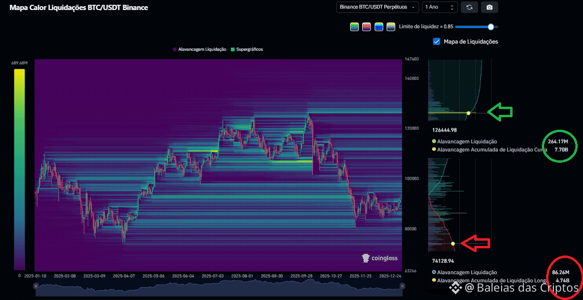Image resolution: width=583 pixels, height=300 pixels.
Task: Open the 1 Ano time range selector
Action: click(x=439, y=7)
